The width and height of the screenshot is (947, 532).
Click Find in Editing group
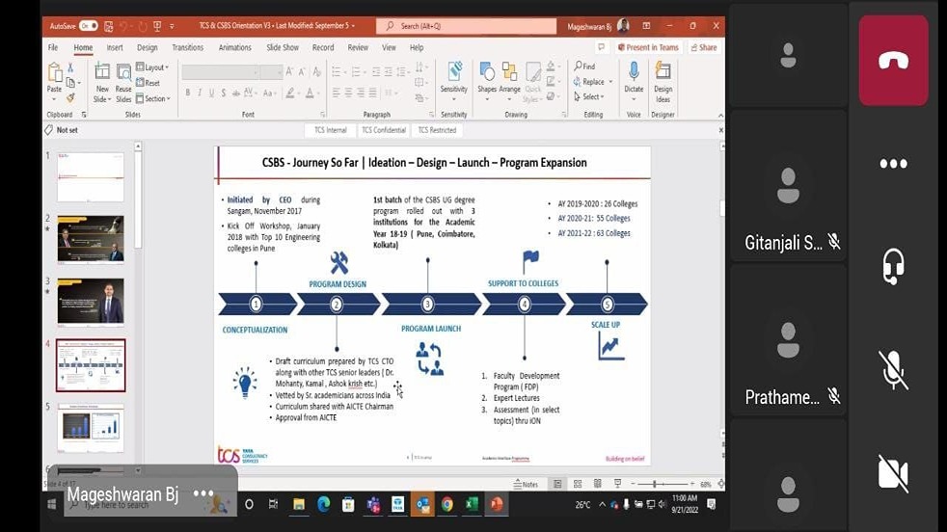click(x=584, y=66)
